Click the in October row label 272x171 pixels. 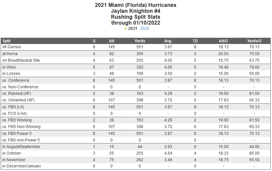[12, 153]
